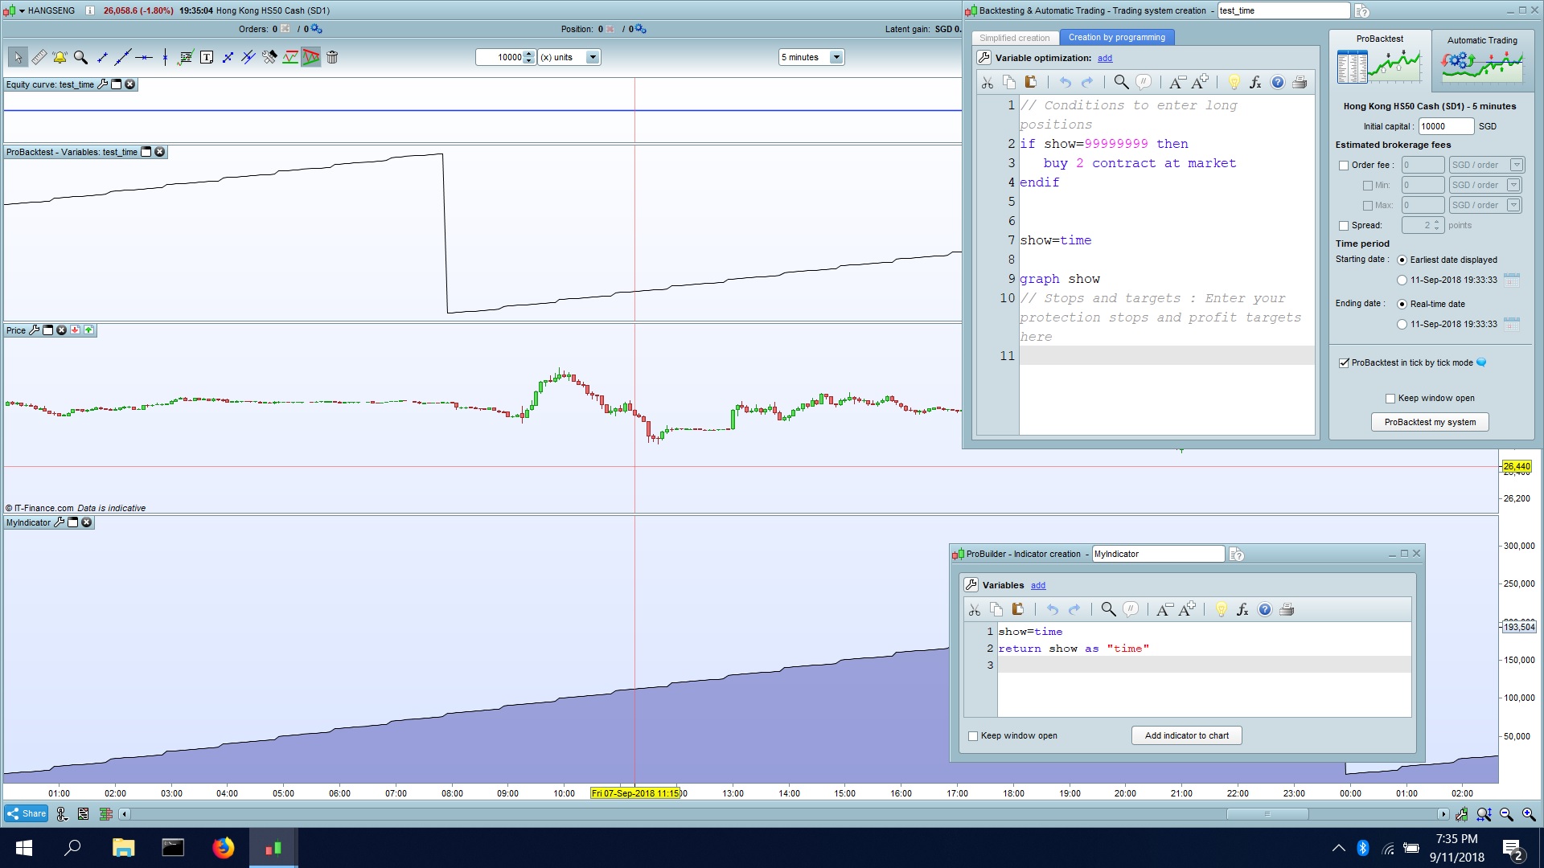1544x868 pixels.
Task: Open the fx function library icon in backtest editor
Action: click(1255, 82)
